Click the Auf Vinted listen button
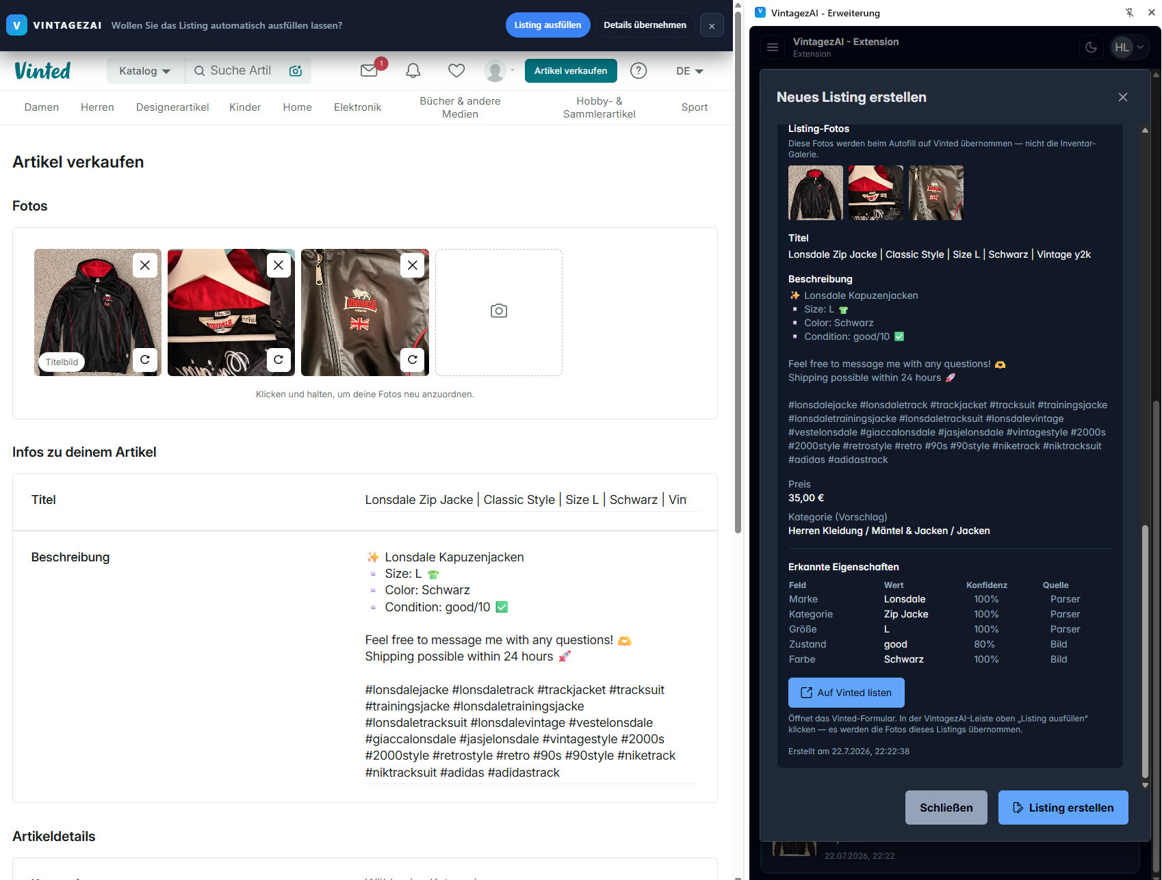The width and height of the screenshot is (1162, 880). pyautogui.click(x=847, y=693)
